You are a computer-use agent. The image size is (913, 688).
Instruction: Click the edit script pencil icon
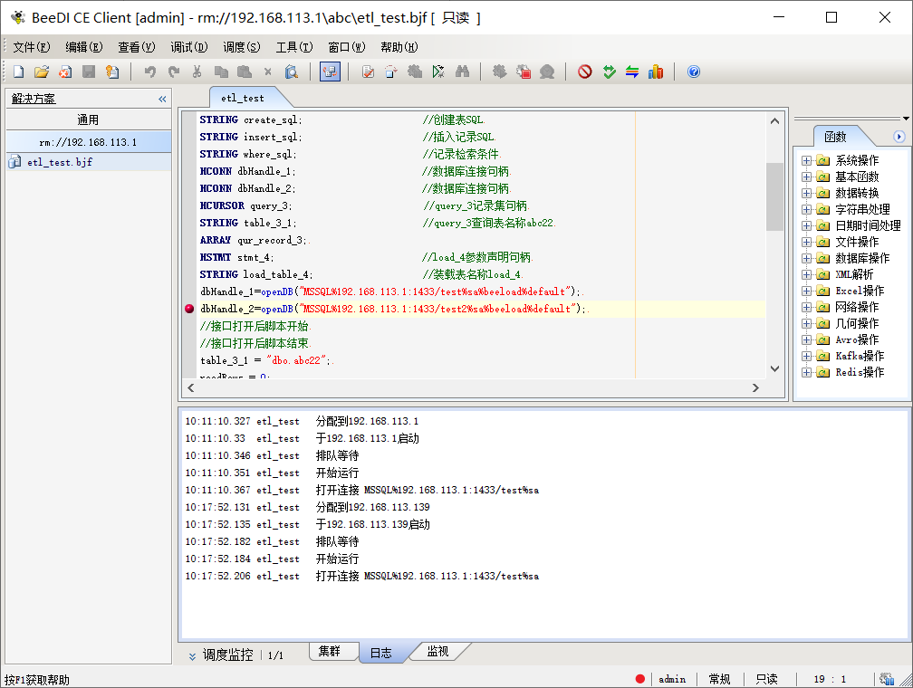pyautogui.click(x=368, y=72)
